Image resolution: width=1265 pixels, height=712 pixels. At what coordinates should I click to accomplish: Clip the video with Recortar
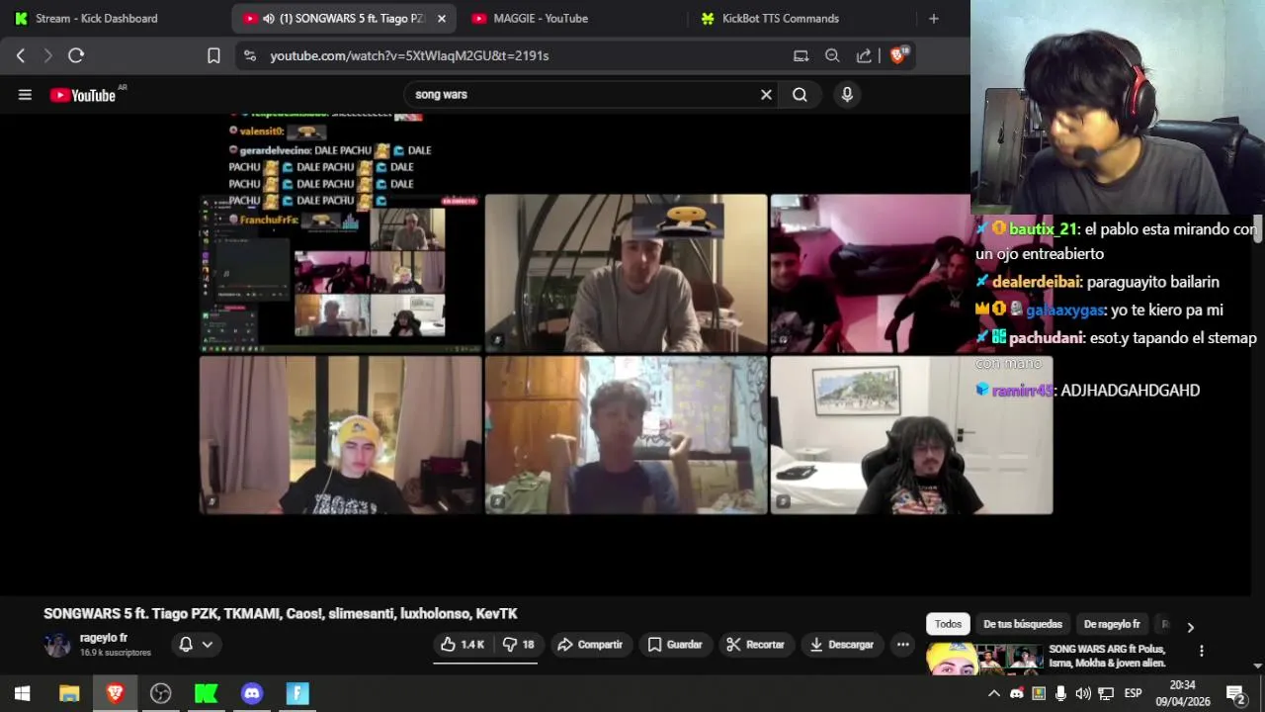click(x=755, y=645)
